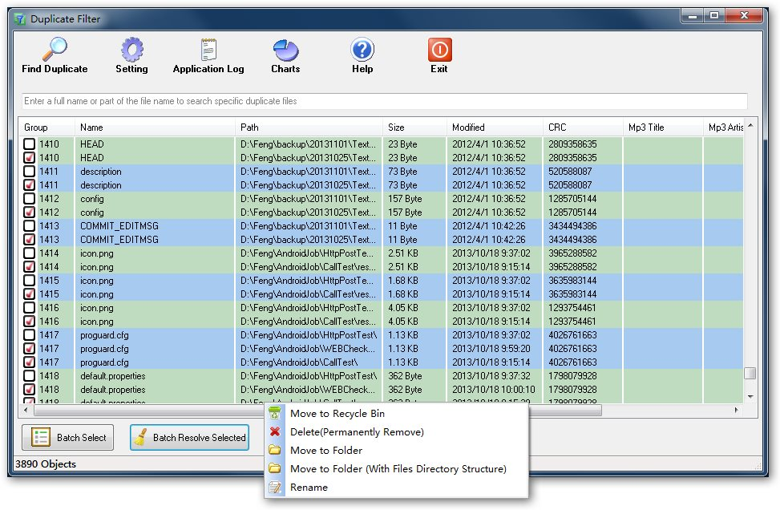
Task: Click the horizontal scrollbar left arrow
Action: pyautogui.click(x=26, y=410)
